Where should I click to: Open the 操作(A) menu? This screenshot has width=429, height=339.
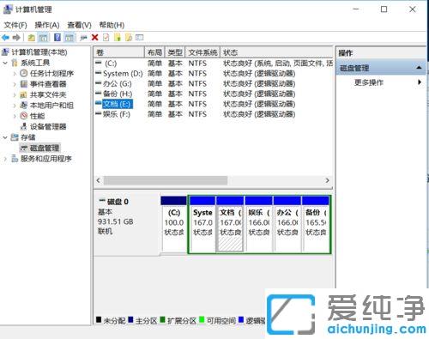pyautogui.click(x=47, y=25)
